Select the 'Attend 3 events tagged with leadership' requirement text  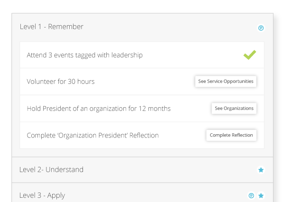pyautogui.click(x=84, y=55)
